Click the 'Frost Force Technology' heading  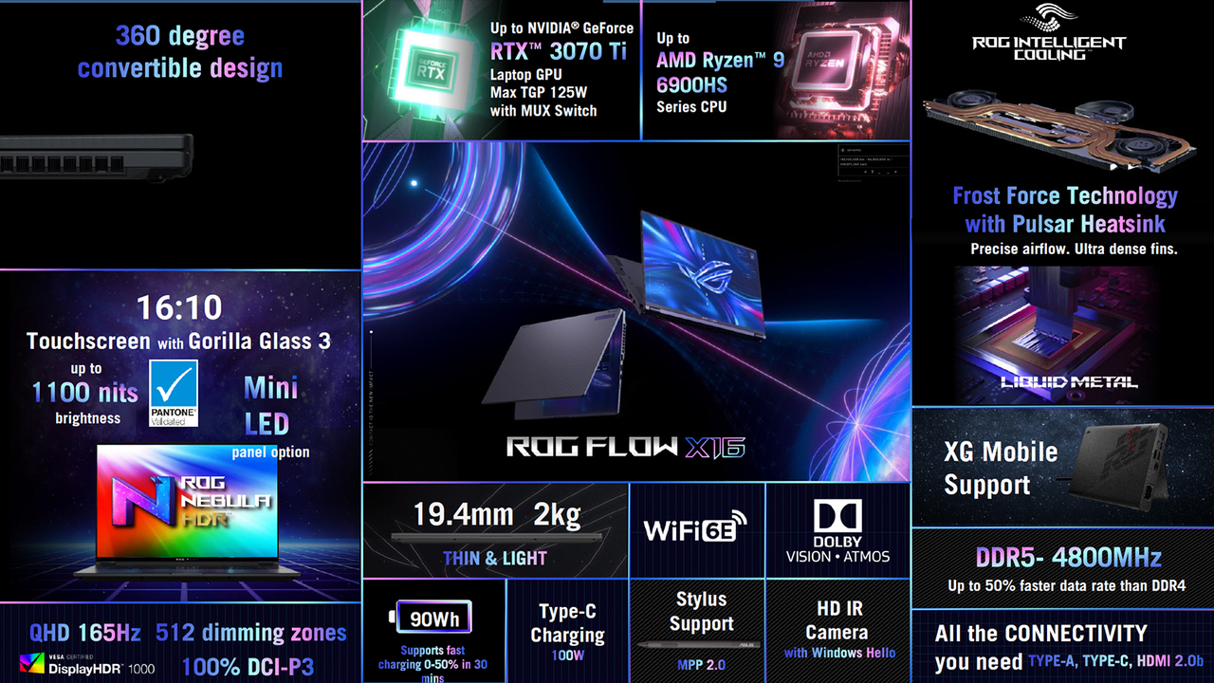click(x=1065, y=196)
